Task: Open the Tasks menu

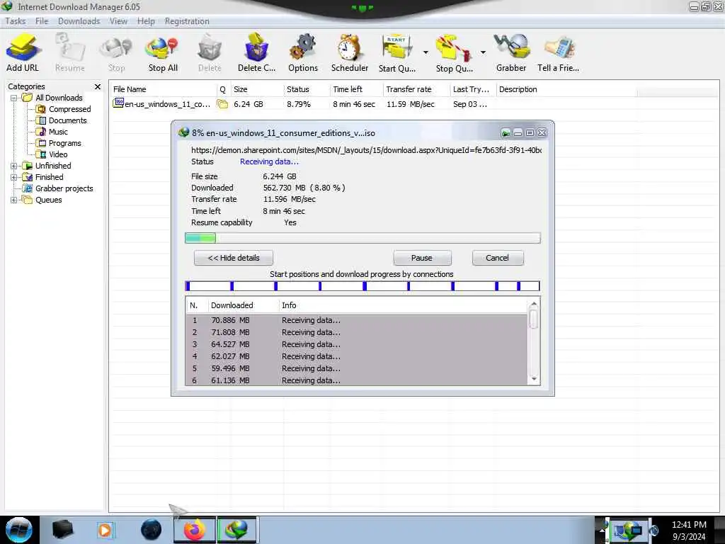Action: 16,21
